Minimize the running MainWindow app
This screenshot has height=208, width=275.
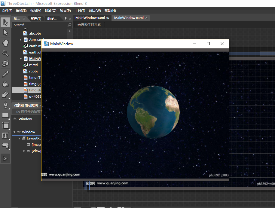point(195,44)
